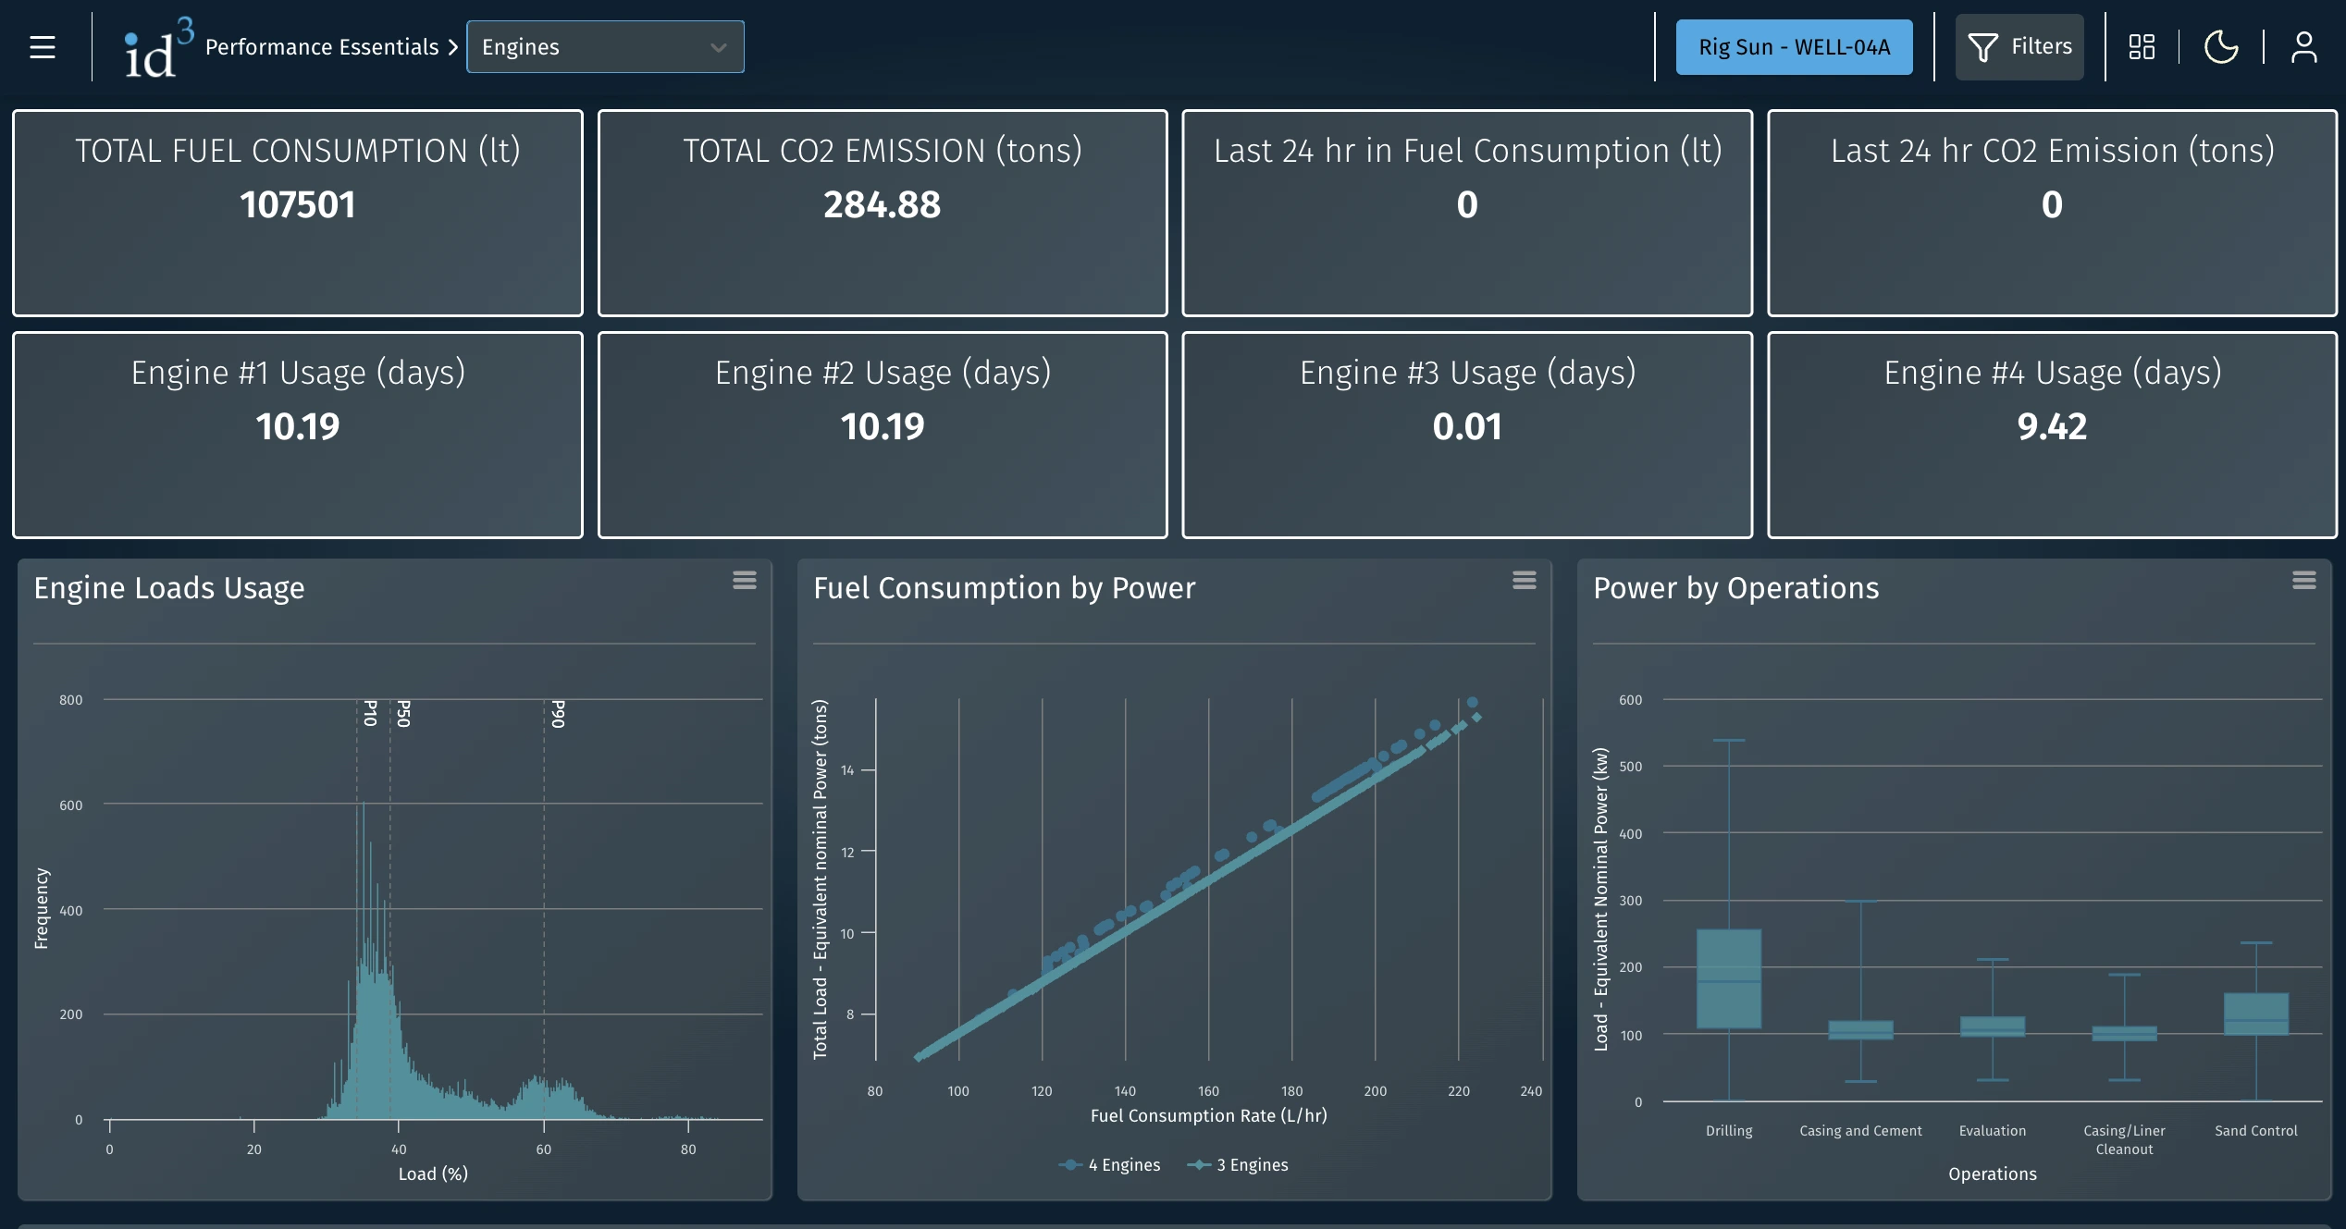Click the Engines breadcrumb label

[x=521, y=46]
